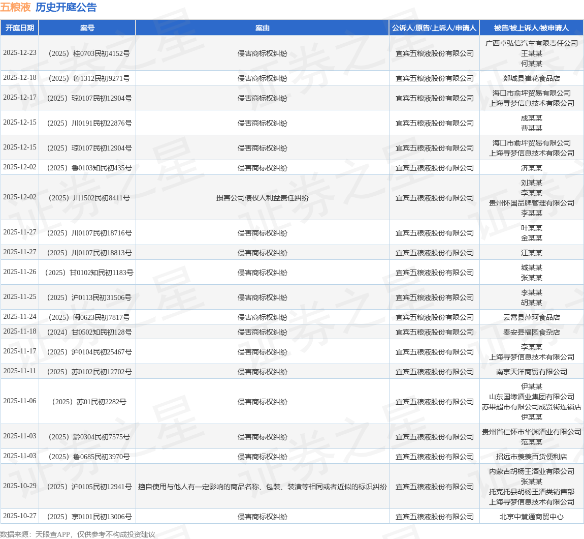This screenshot has width=584, height=539.
Task: Click defendant 金某某
Action: click(x=532, y=238)
